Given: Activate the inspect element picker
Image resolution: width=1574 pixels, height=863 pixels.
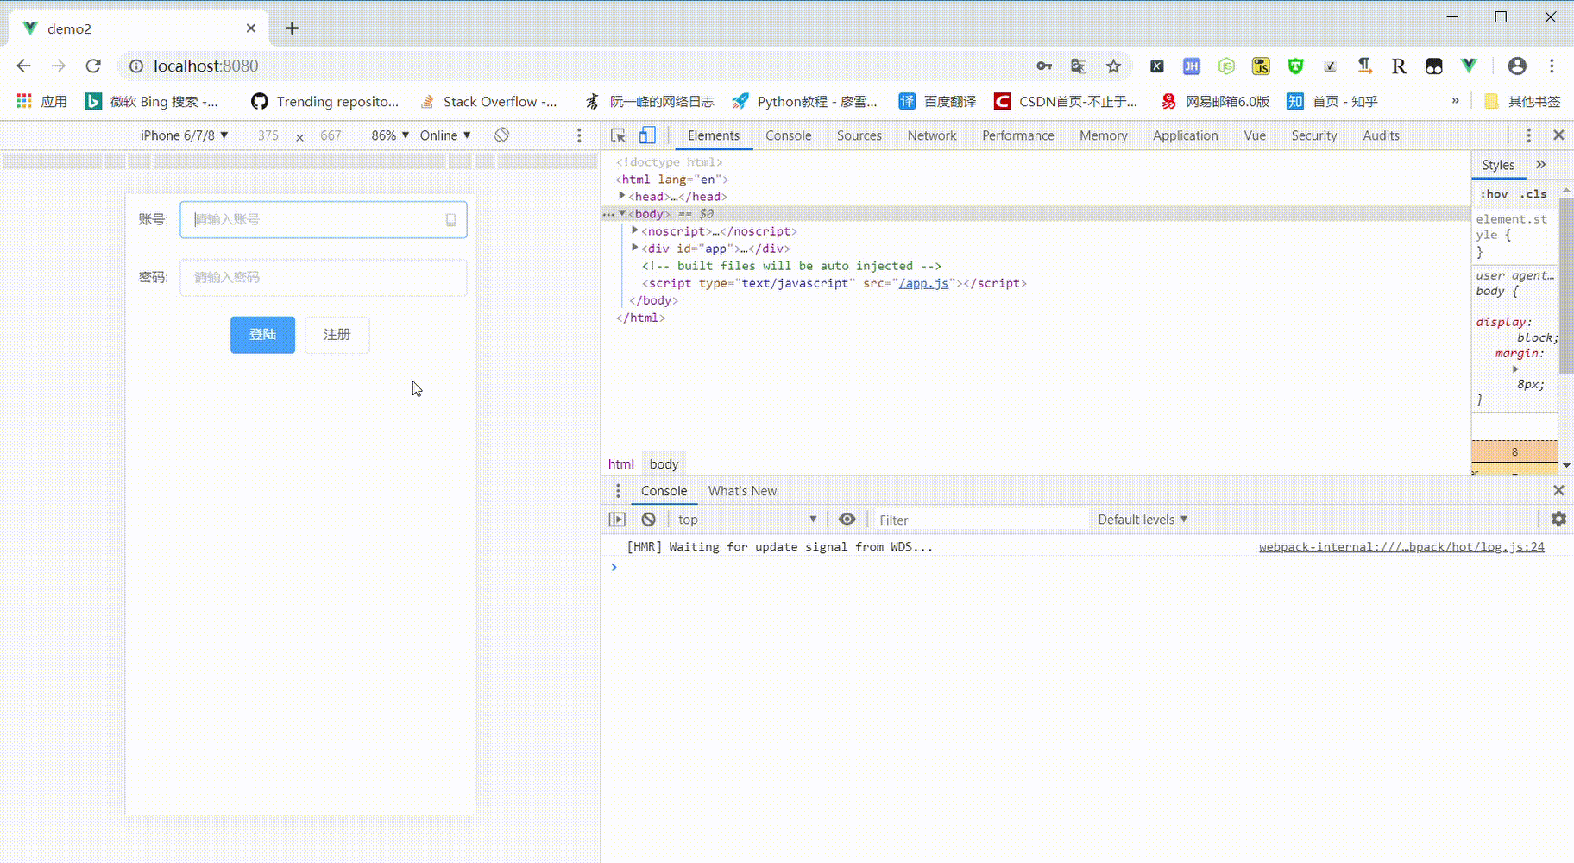Looking at the screenshot, I should tap(618, 135).
